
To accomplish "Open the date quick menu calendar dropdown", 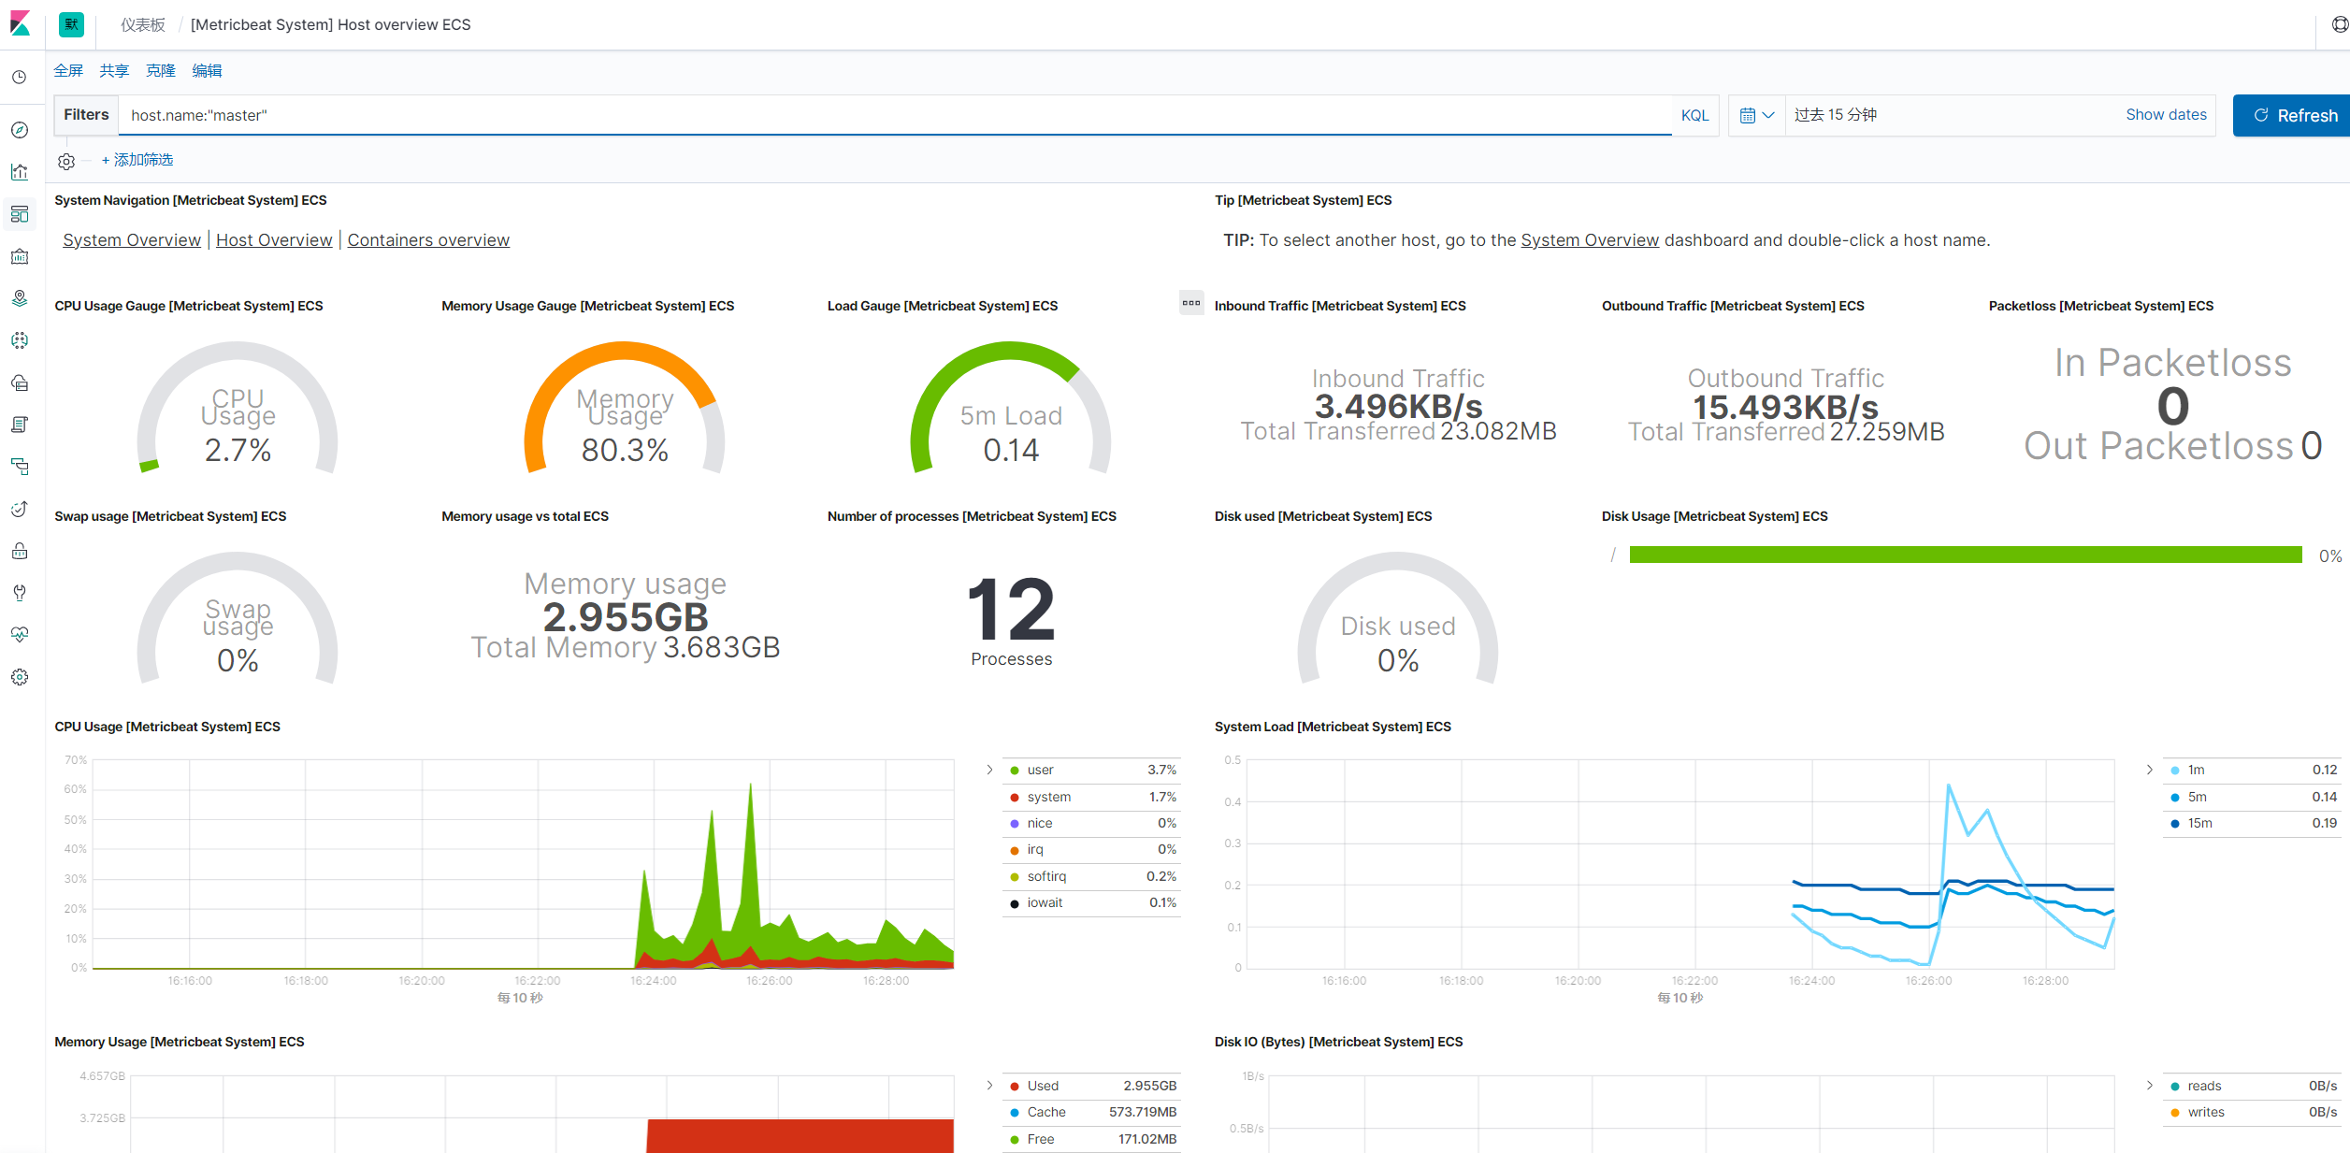I will tap(1756, 115).
